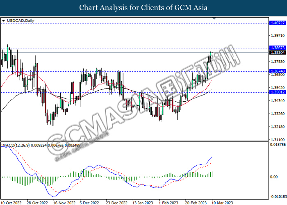Click the 1.31100 price axis value
Screen dimensions: 287x205
point(278,140)
